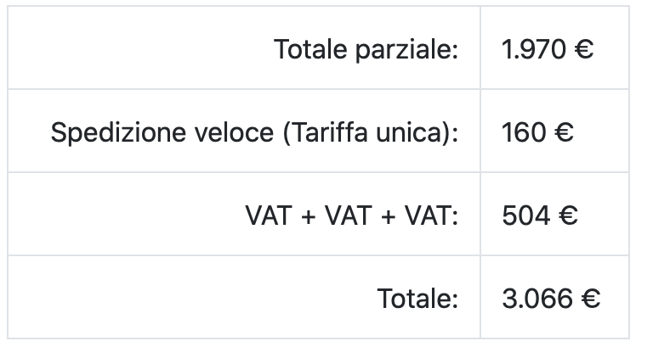Image resolution: width=653 pixels, height=358 pixels.
Task: Click the euro sign after 504
Action: [569, 216]
